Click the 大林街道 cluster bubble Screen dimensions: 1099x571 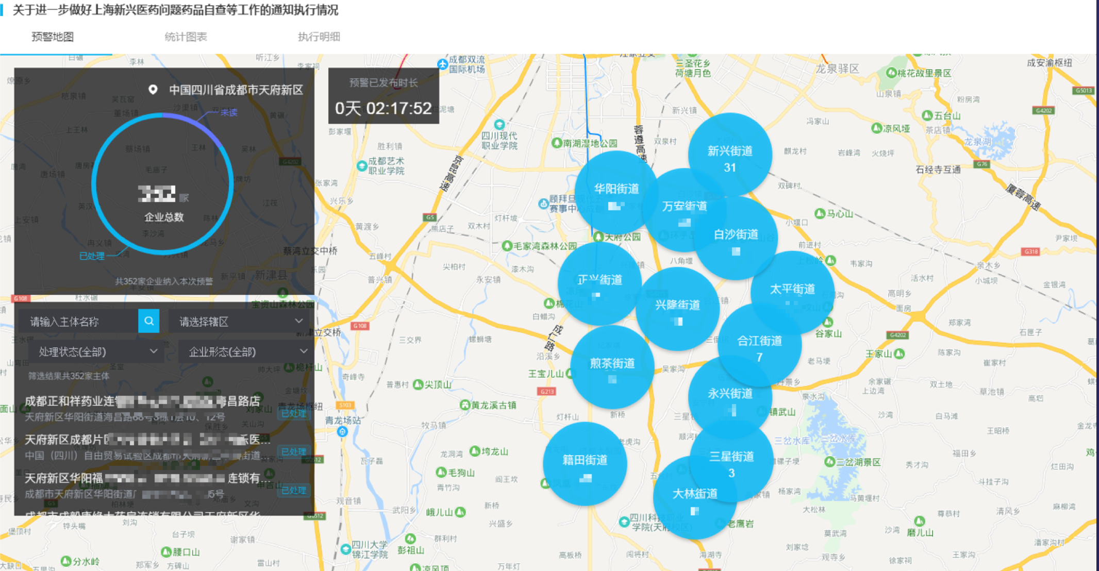pos(695,497)
